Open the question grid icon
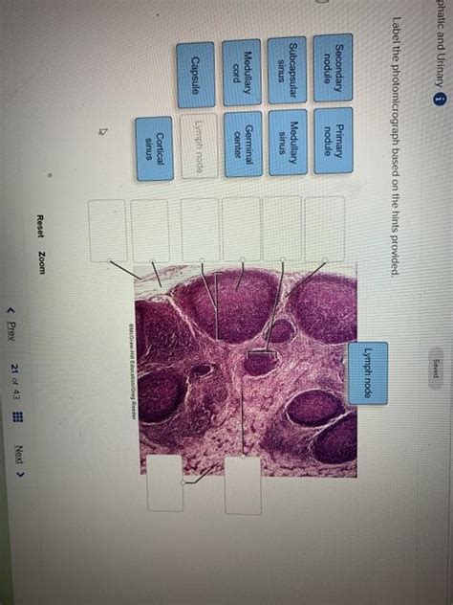Screen dimensions: 453x605 18,417
